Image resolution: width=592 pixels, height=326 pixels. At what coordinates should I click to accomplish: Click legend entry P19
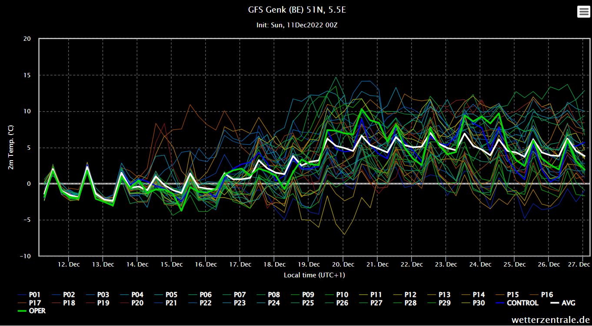(x=98, y=303)
